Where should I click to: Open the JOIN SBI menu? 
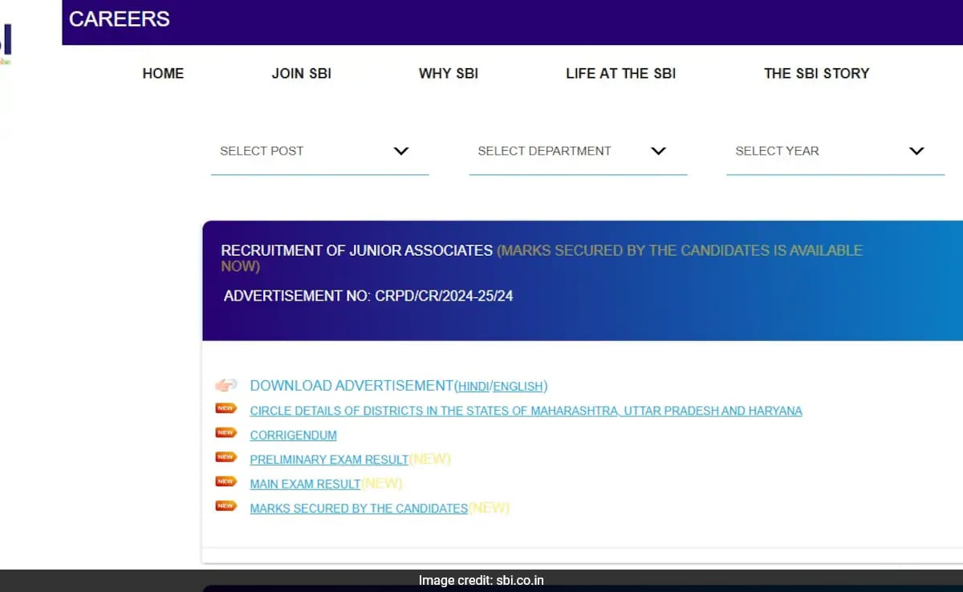coord(301,73)
